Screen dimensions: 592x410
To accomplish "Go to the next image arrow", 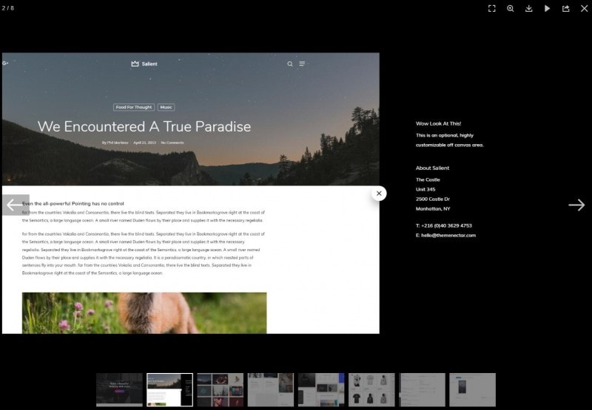I will (576, 205).
